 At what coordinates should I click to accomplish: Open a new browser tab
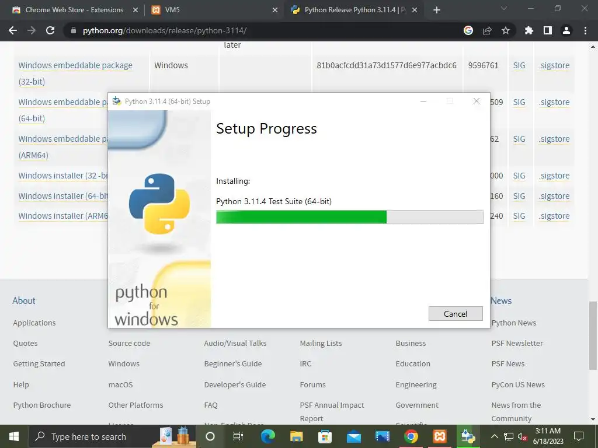pyautogui.click(x=437, y=10)
